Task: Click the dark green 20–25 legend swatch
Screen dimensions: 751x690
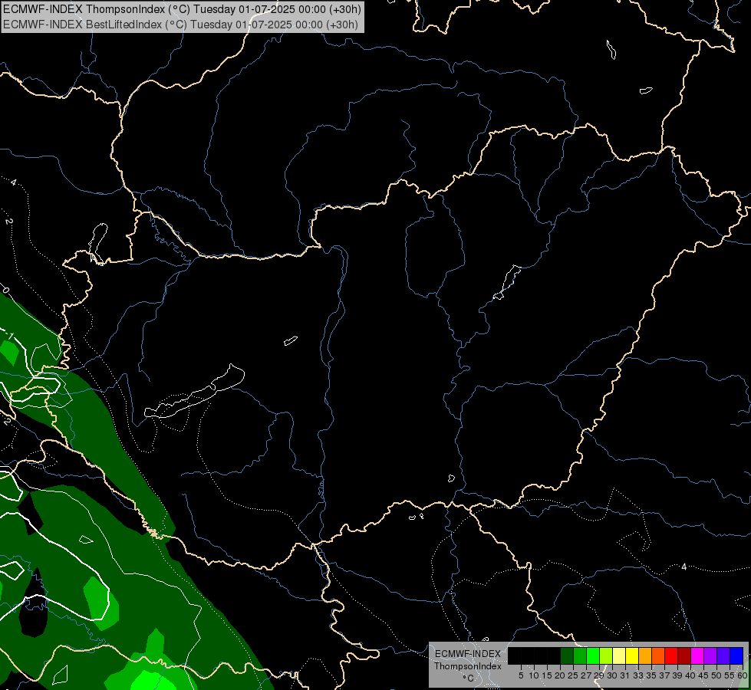Action: pos(567,655)
